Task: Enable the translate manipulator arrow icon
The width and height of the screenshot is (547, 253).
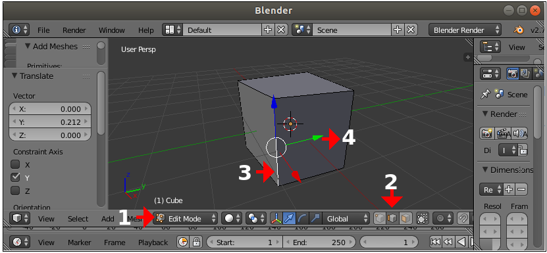Action: [289, 219]
